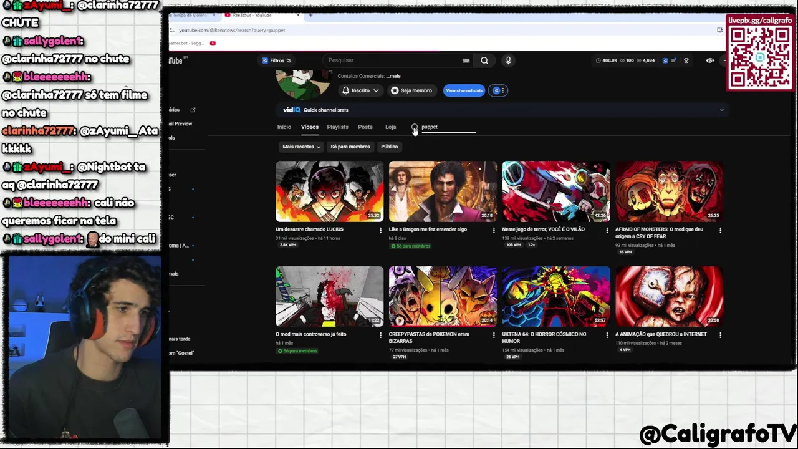Open Like a Dragon video thumbnail
The height and width of the screenshot is (449, 798).
(x=443, y=191)
